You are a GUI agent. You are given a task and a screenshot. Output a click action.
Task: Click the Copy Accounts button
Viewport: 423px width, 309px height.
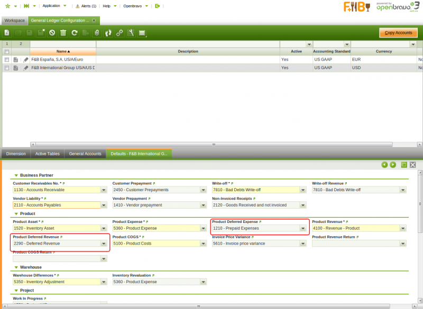click(x=398, y=33)
